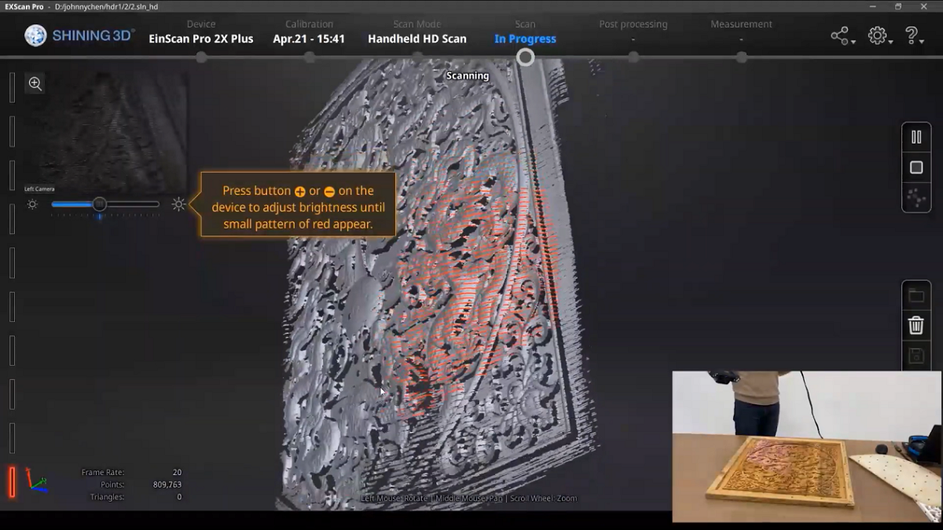Stop the scan with the square button
This screenshot has height=530, width=943.
click(x=915, y=167)
